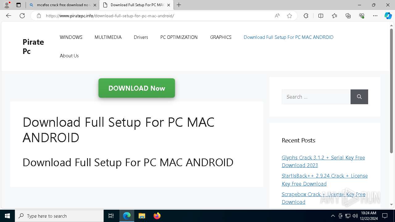Open the Windows Start menu

pos(7,216)
